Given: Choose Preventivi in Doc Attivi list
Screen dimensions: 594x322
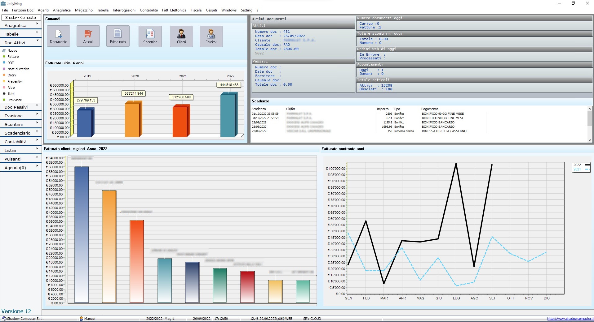Looking at the screenshot, I should pyautogui.click(x=15, y=81).
